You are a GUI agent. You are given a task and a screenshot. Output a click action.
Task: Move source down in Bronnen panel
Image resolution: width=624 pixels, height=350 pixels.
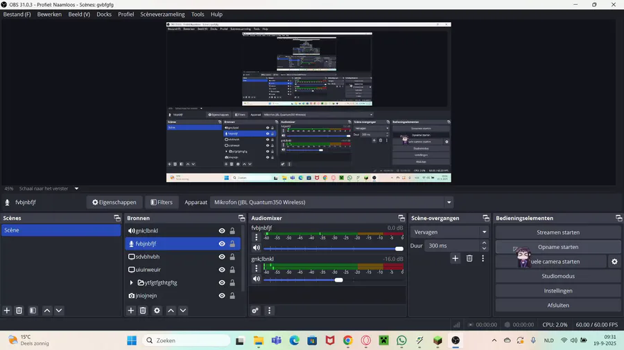[x=183, y=311]
